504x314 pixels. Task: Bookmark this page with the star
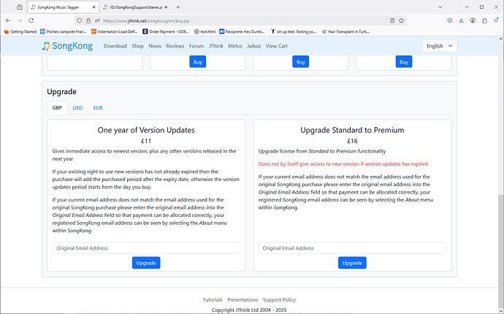point(402,20)
